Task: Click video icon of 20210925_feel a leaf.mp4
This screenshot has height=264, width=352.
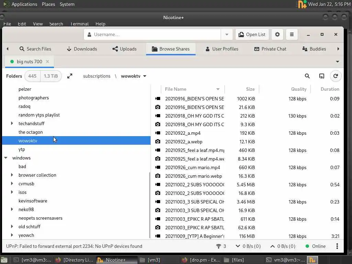Action: tap(158, 150)
